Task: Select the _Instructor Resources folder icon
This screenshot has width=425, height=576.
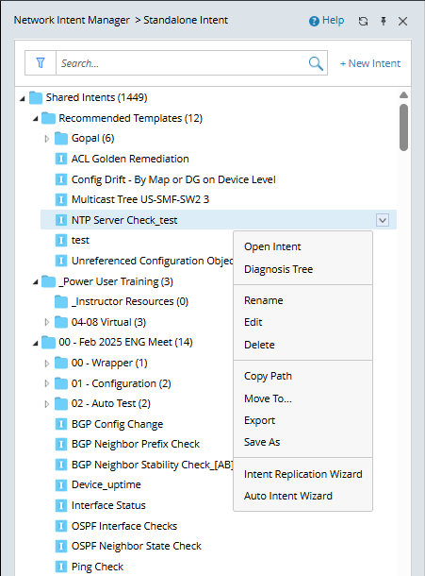Action: (x=61, y=301)
